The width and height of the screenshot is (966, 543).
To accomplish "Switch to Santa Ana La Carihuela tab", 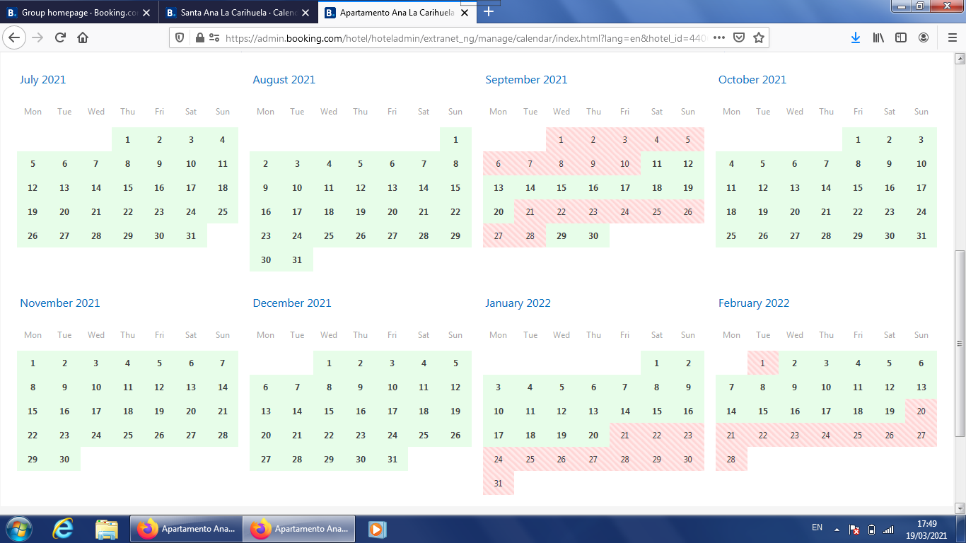I will 235,13.
